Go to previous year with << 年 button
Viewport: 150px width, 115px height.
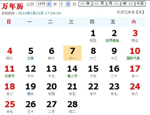point(85,4)
